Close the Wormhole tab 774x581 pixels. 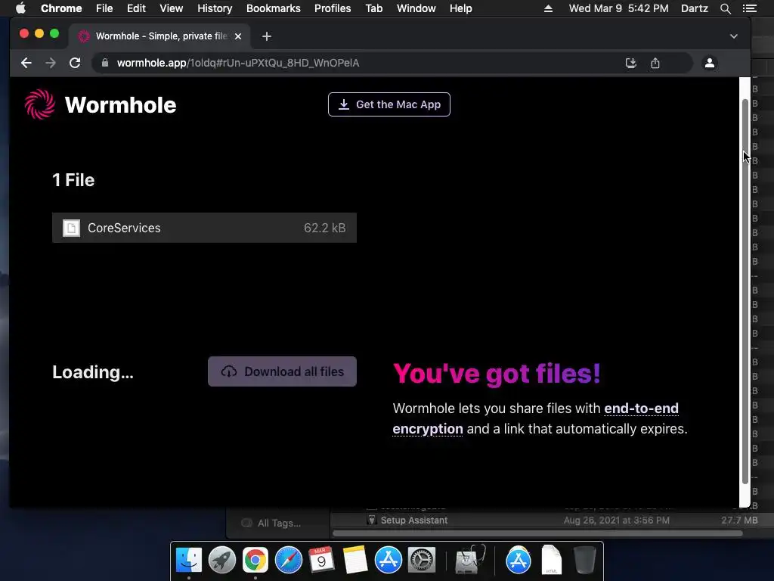tap(238, 36)
